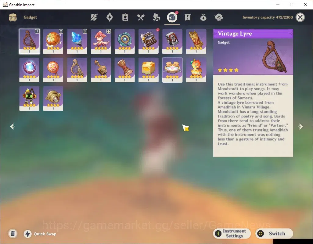This screenshot has width=313, height=244.
Task: Select the red Kamera gadget
Action: 172,41
